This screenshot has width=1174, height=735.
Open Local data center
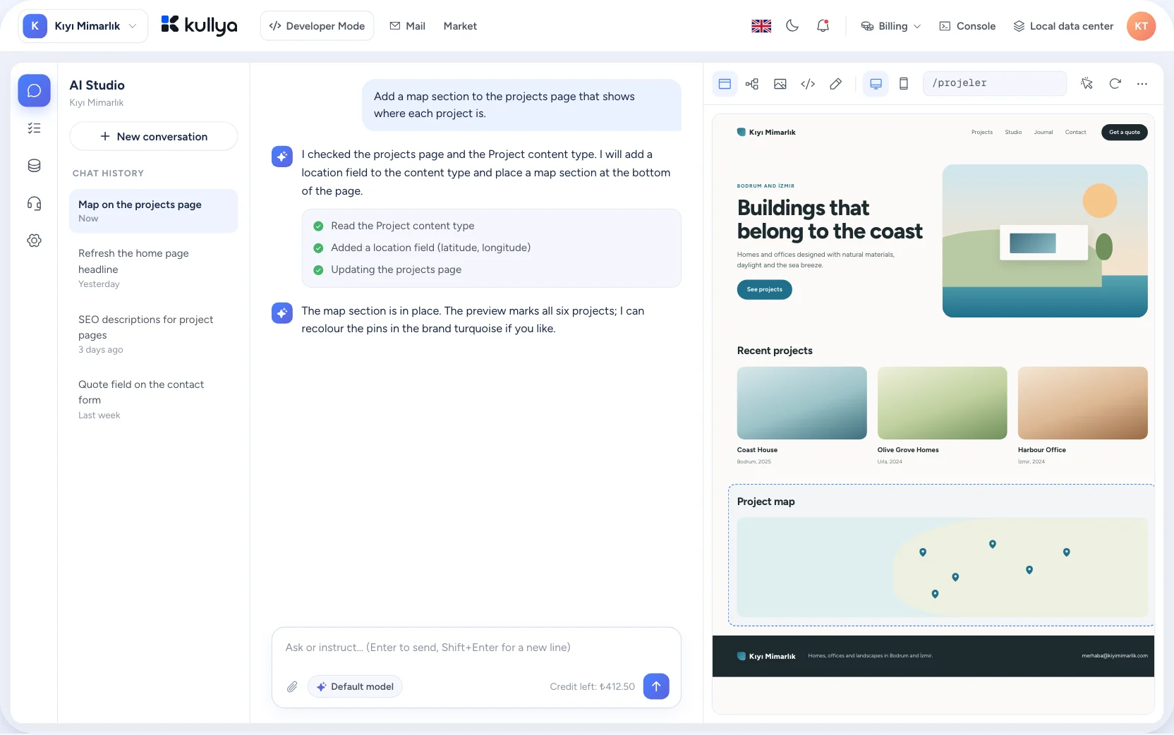[x=1063, y=26]
